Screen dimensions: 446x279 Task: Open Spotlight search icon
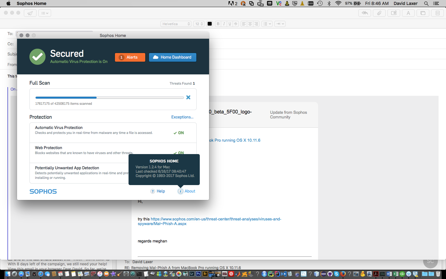[426, 3]
